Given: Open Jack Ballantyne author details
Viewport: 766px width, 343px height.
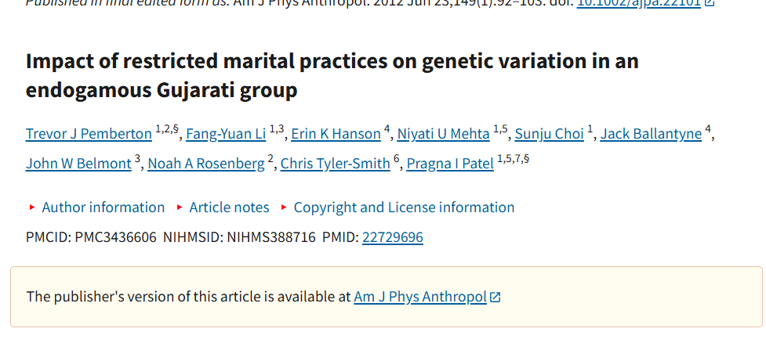Looking at the screenshot, I should pyautogui.click(x=651, y=134).
